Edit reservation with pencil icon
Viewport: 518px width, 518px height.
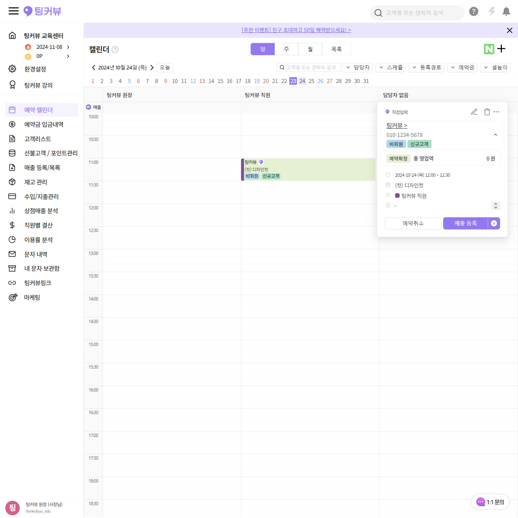(x=474, y=112)
